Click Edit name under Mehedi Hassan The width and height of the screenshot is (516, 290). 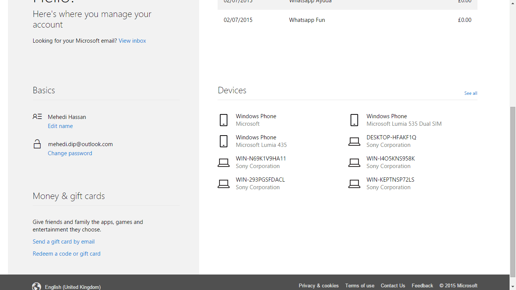[60, 126]
